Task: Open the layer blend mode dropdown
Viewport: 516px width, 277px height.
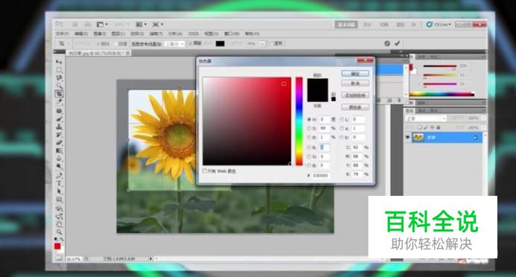Action: pos(426,118)
